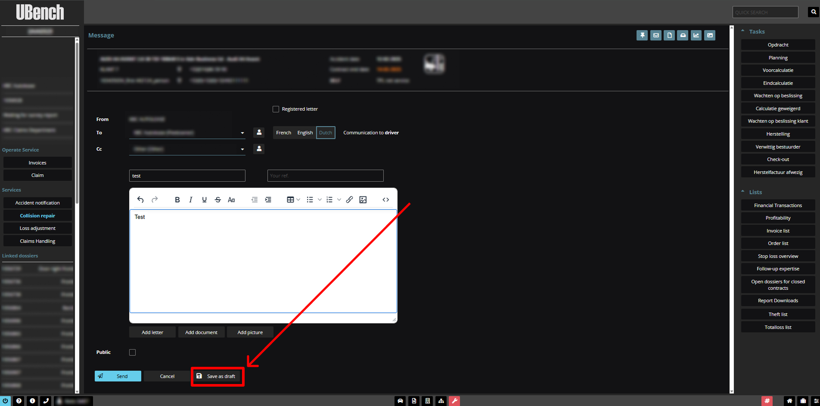This screenshot has height=406, width=820.
Task: Expand the Cc recipient dropdown
Action: [x=242, y=149]
